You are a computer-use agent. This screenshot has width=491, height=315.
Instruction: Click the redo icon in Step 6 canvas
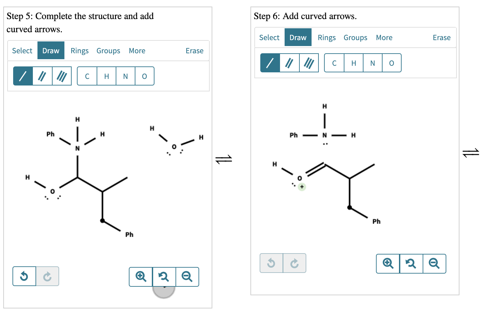click(x=294, y=263)
